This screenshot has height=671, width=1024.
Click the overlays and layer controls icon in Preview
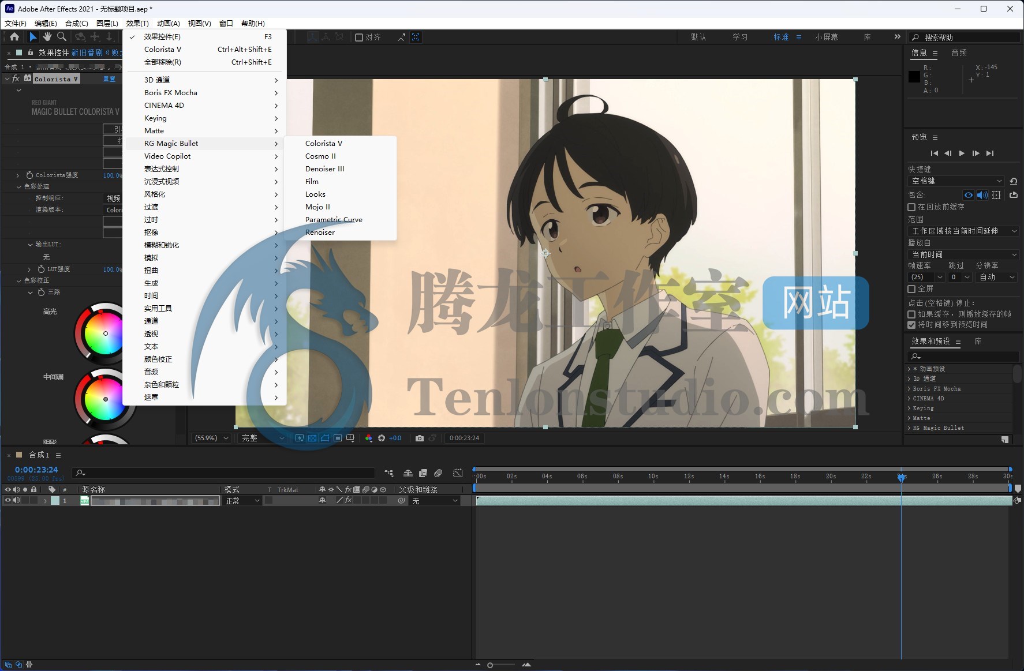(x=996, y=195)
